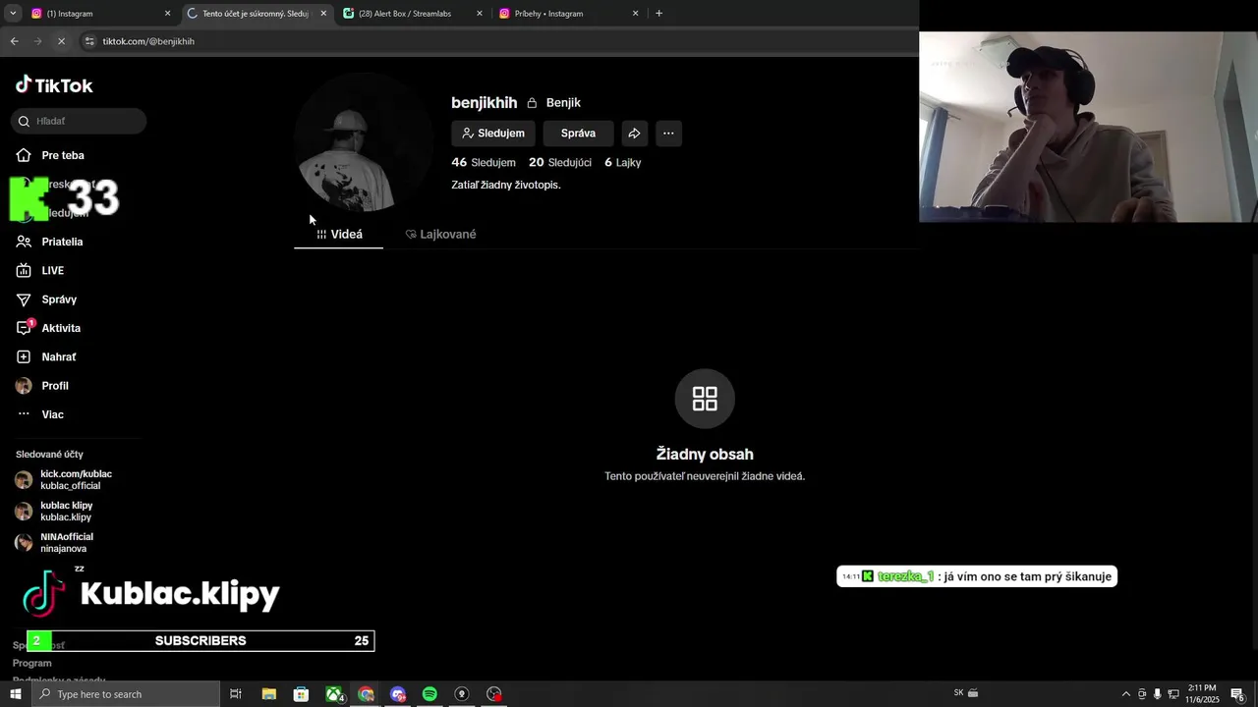1258x707 pixels.
Task: Go to Pre teba feed
Action: click(x=63, y=155)
